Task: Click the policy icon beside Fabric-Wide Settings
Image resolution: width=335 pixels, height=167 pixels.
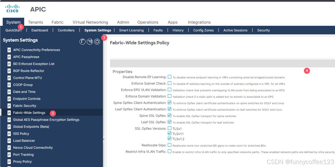Action: click(x=9, y=113)
